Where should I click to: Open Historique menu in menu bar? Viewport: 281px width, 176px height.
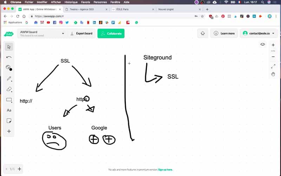coord(71,2)
